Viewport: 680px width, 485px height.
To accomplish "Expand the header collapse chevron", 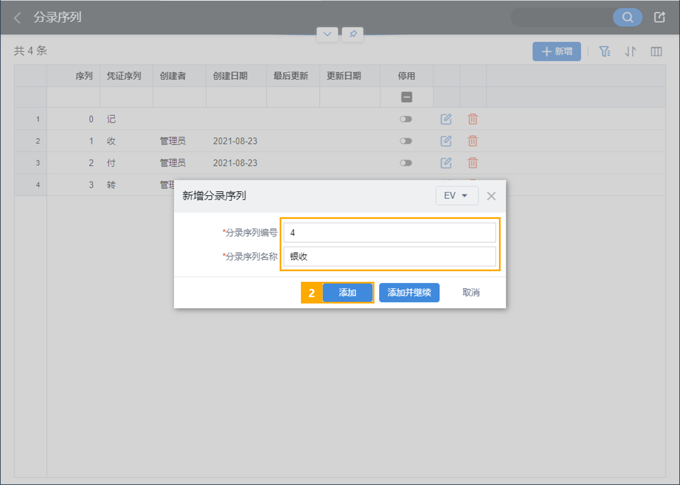I will pos(327,34).
